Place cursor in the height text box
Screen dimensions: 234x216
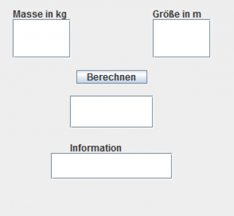[181, 39]
